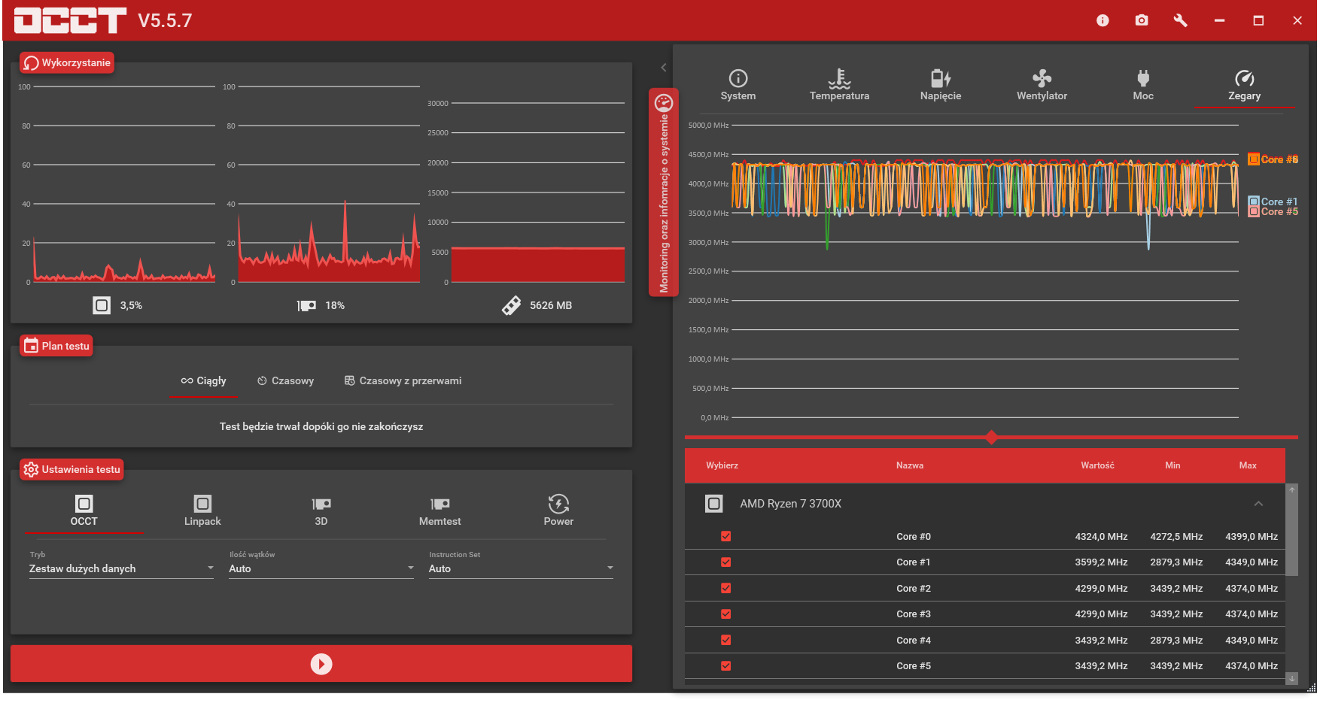1320x703 pixels.
Task: Open the info icon in title bar
Action: coord(1103,20)
